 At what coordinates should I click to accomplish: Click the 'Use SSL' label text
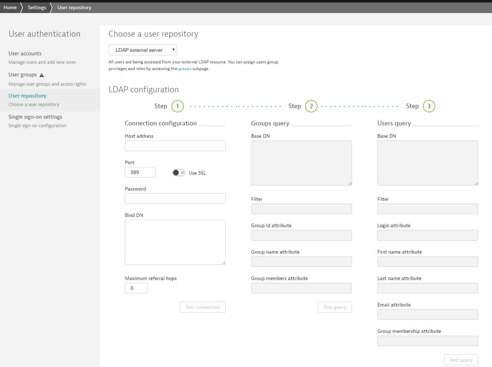(197, 173)
